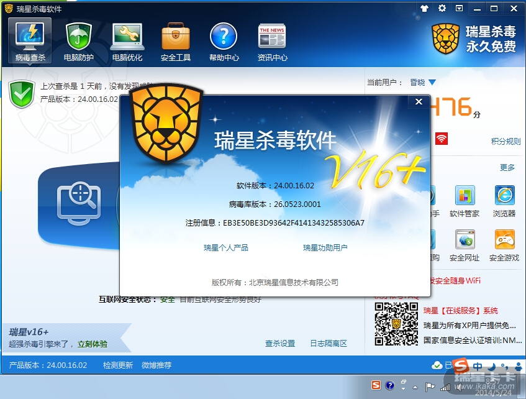Open the 病毒查杀 virus scan tab
The width and height of the screenshot is (526, 399).
click(30, 40)
